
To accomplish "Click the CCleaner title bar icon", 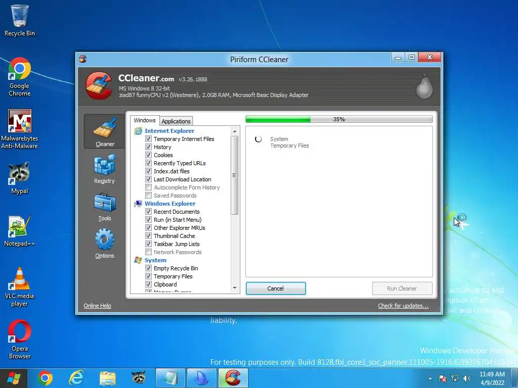I will (82, 59).
